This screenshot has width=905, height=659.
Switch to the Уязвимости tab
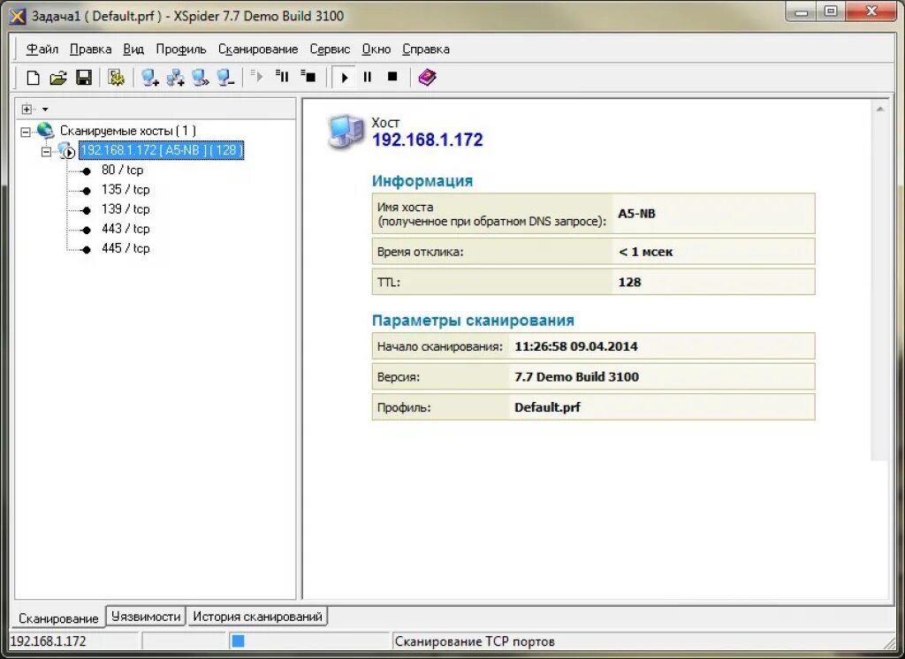point(146,617)
